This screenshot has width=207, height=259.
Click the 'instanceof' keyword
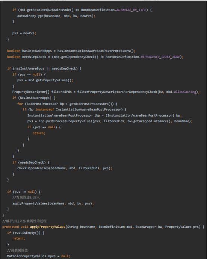pos(45,109)
